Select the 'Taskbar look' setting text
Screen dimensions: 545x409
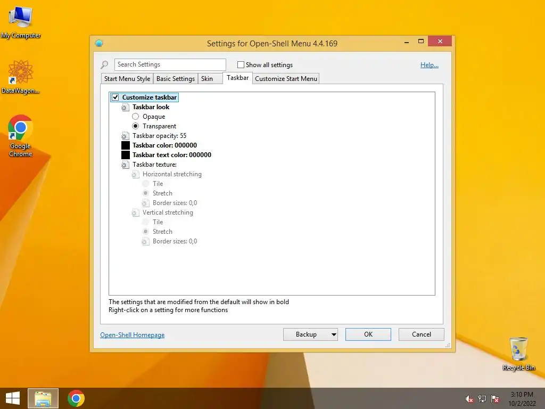[x=151, y=107]
